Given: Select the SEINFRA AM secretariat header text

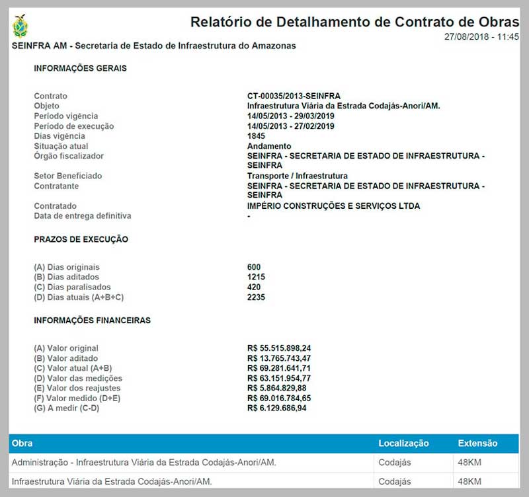Looking at the screenshot, I should click(x=154, y=46).
